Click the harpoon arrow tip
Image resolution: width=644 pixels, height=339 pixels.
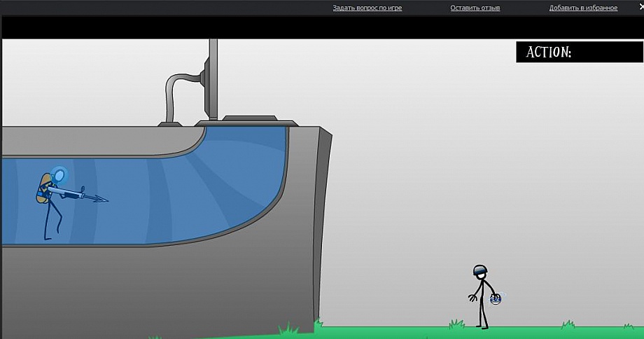pos(100,200)
